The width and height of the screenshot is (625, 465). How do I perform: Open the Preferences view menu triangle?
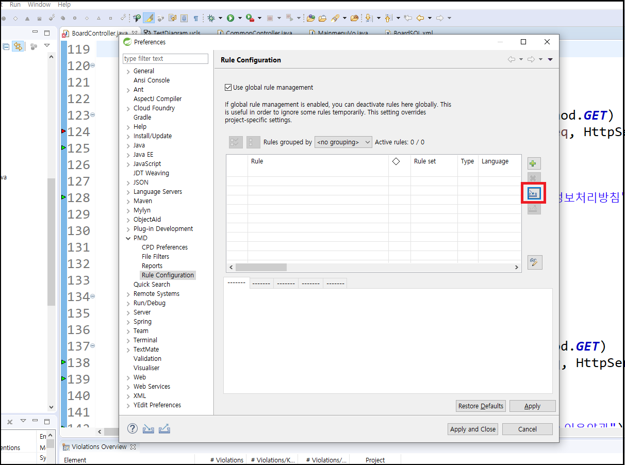pyautogui.click(x=550, y=59)
